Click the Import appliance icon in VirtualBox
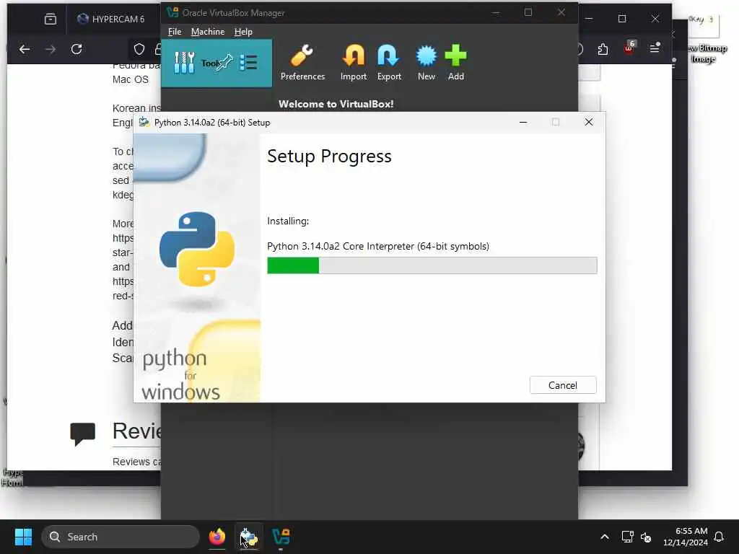The height and width of the screenshot is (554, 739). point(354,63)
